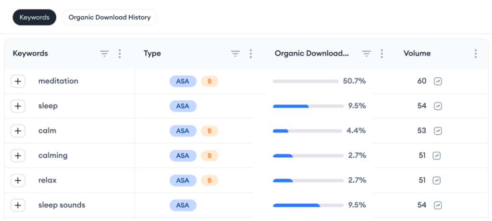
Task: Filter the Type column
Action: click(235, 54)
